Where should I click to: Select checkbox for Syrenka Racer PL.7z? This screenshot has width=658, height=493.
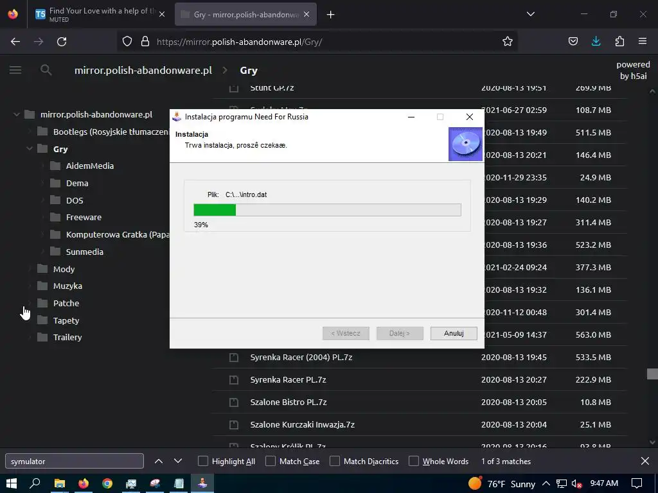(234, 380)
